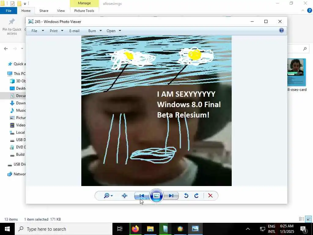Viewport: 313px width, 235px height.
Task: Open Videos in sidebar
Action: [18, 125]
